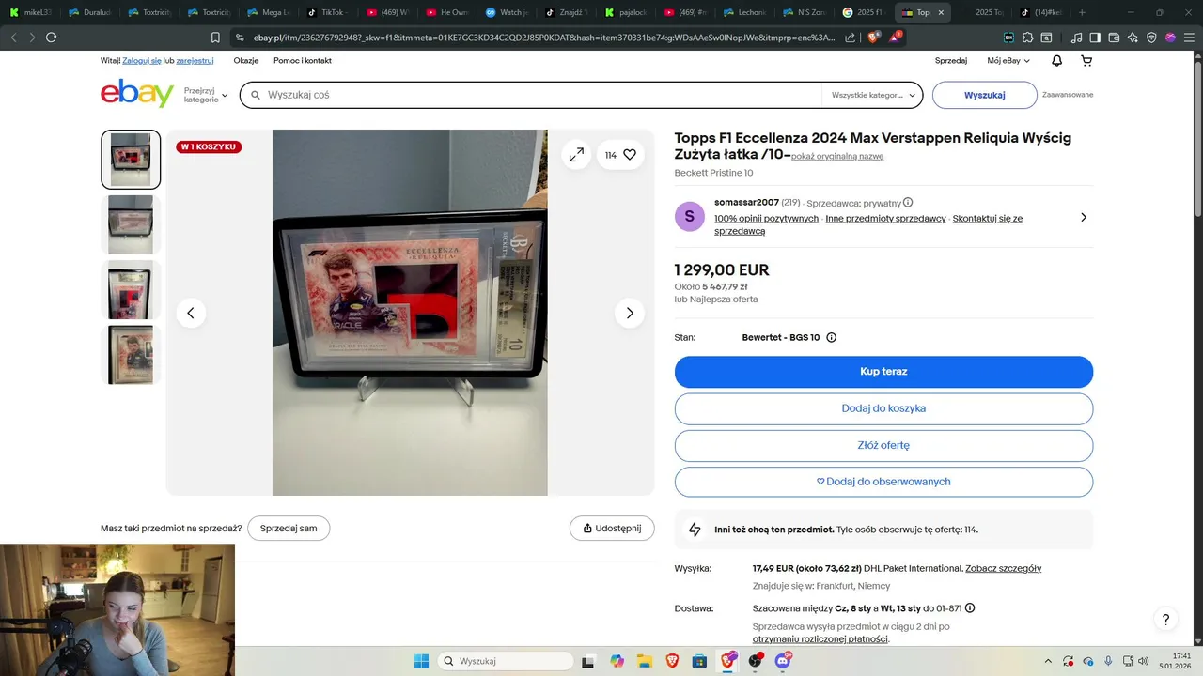This screenshot has height=676, width=1203.
Task: Switch to the Watch browser tab
Action: click(x=508, y=12)
